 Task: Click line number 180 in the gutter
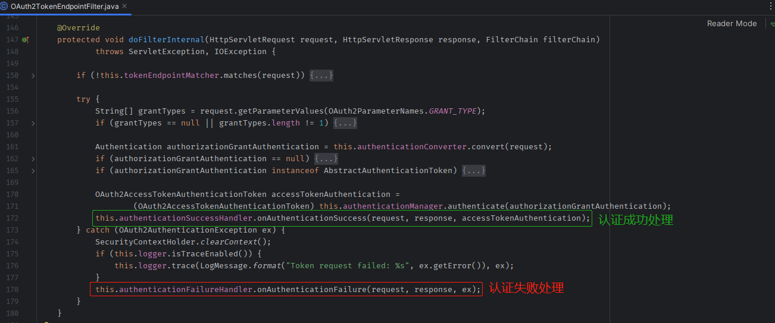(12, 313)
